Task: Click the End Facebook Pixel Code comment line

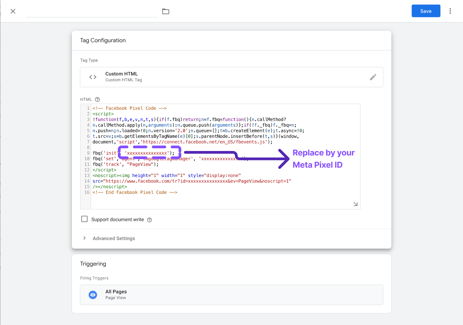Action: (x=135, y=192)
